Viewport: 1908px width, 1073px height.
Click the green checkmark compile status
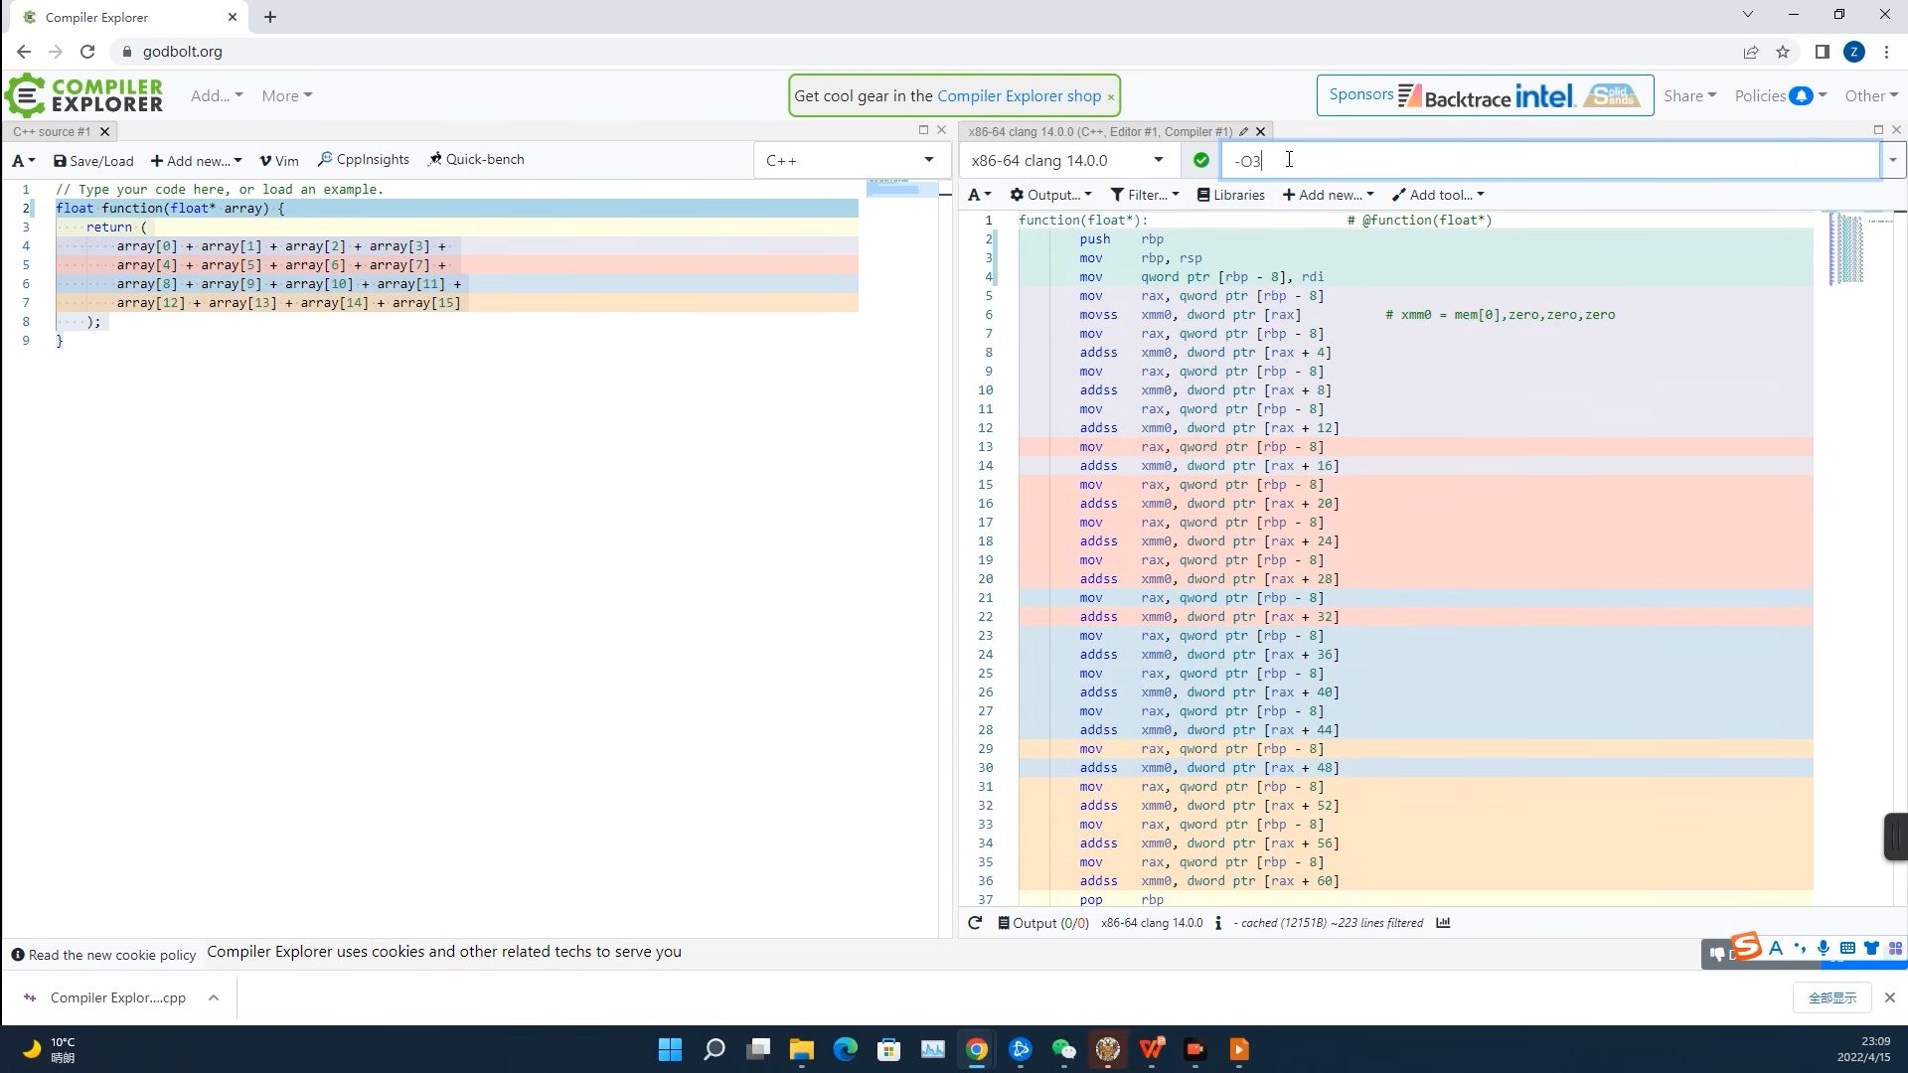point(1201,160)
